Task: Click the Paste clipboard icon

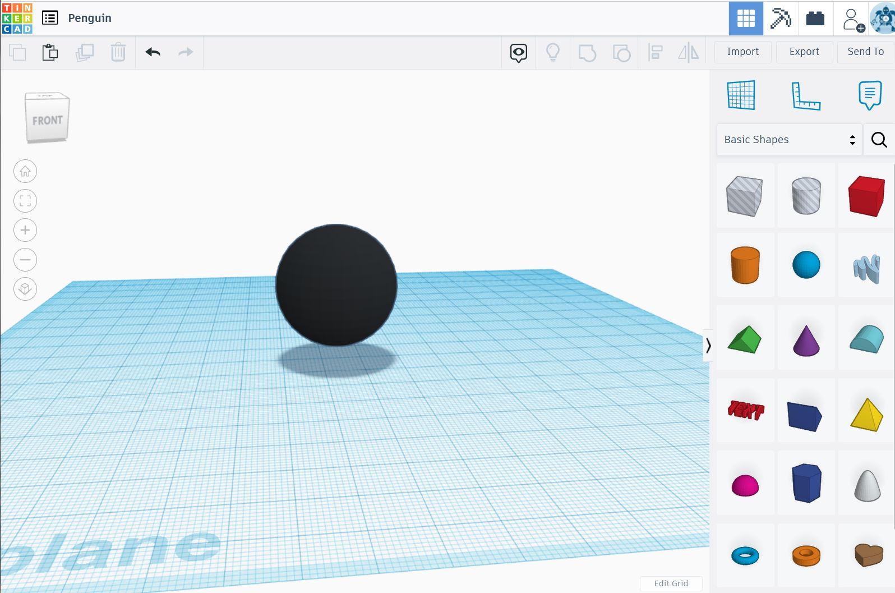Action: [50, 52]
